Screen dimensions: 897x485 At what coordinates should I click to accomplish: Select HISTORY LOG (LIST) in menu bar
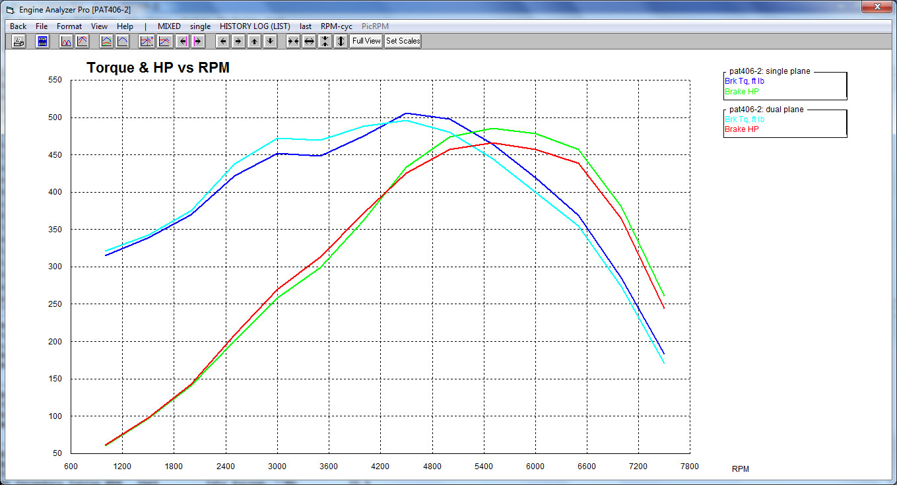point(255,26)
